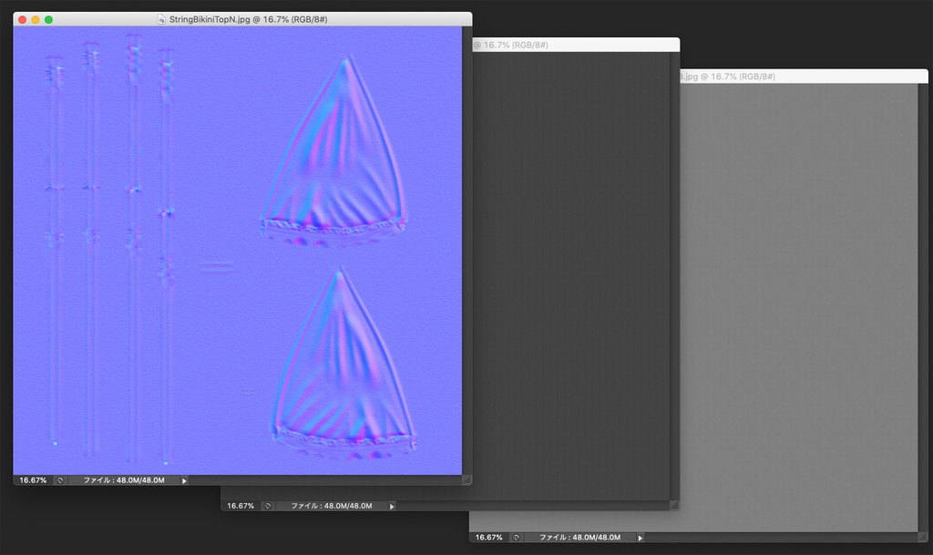Bring the rightmost document window to front
Viewport: 933px width, 555px height.
(802, 76)
